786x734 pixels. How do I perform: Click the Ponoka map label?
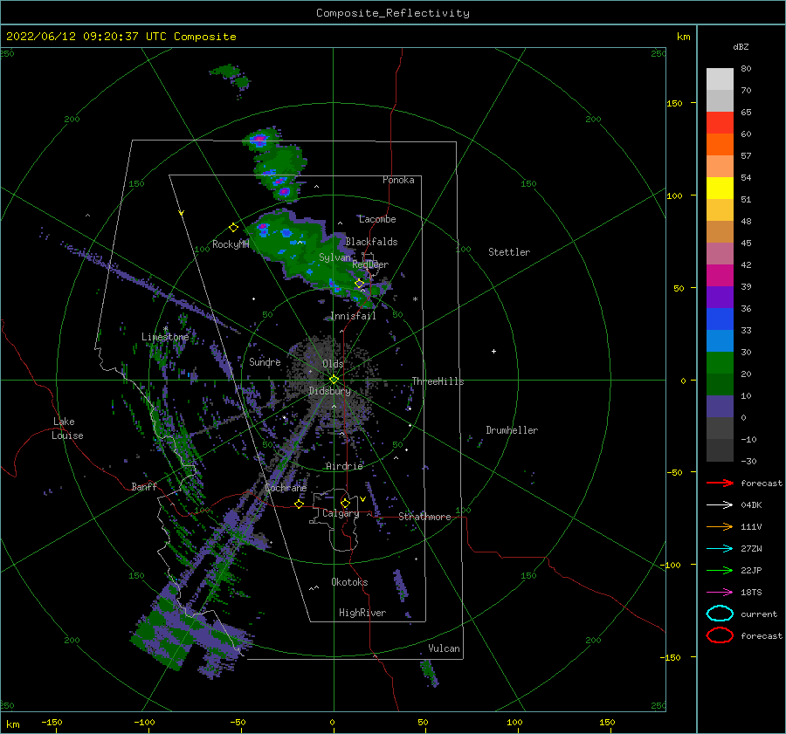click(398, 180)
